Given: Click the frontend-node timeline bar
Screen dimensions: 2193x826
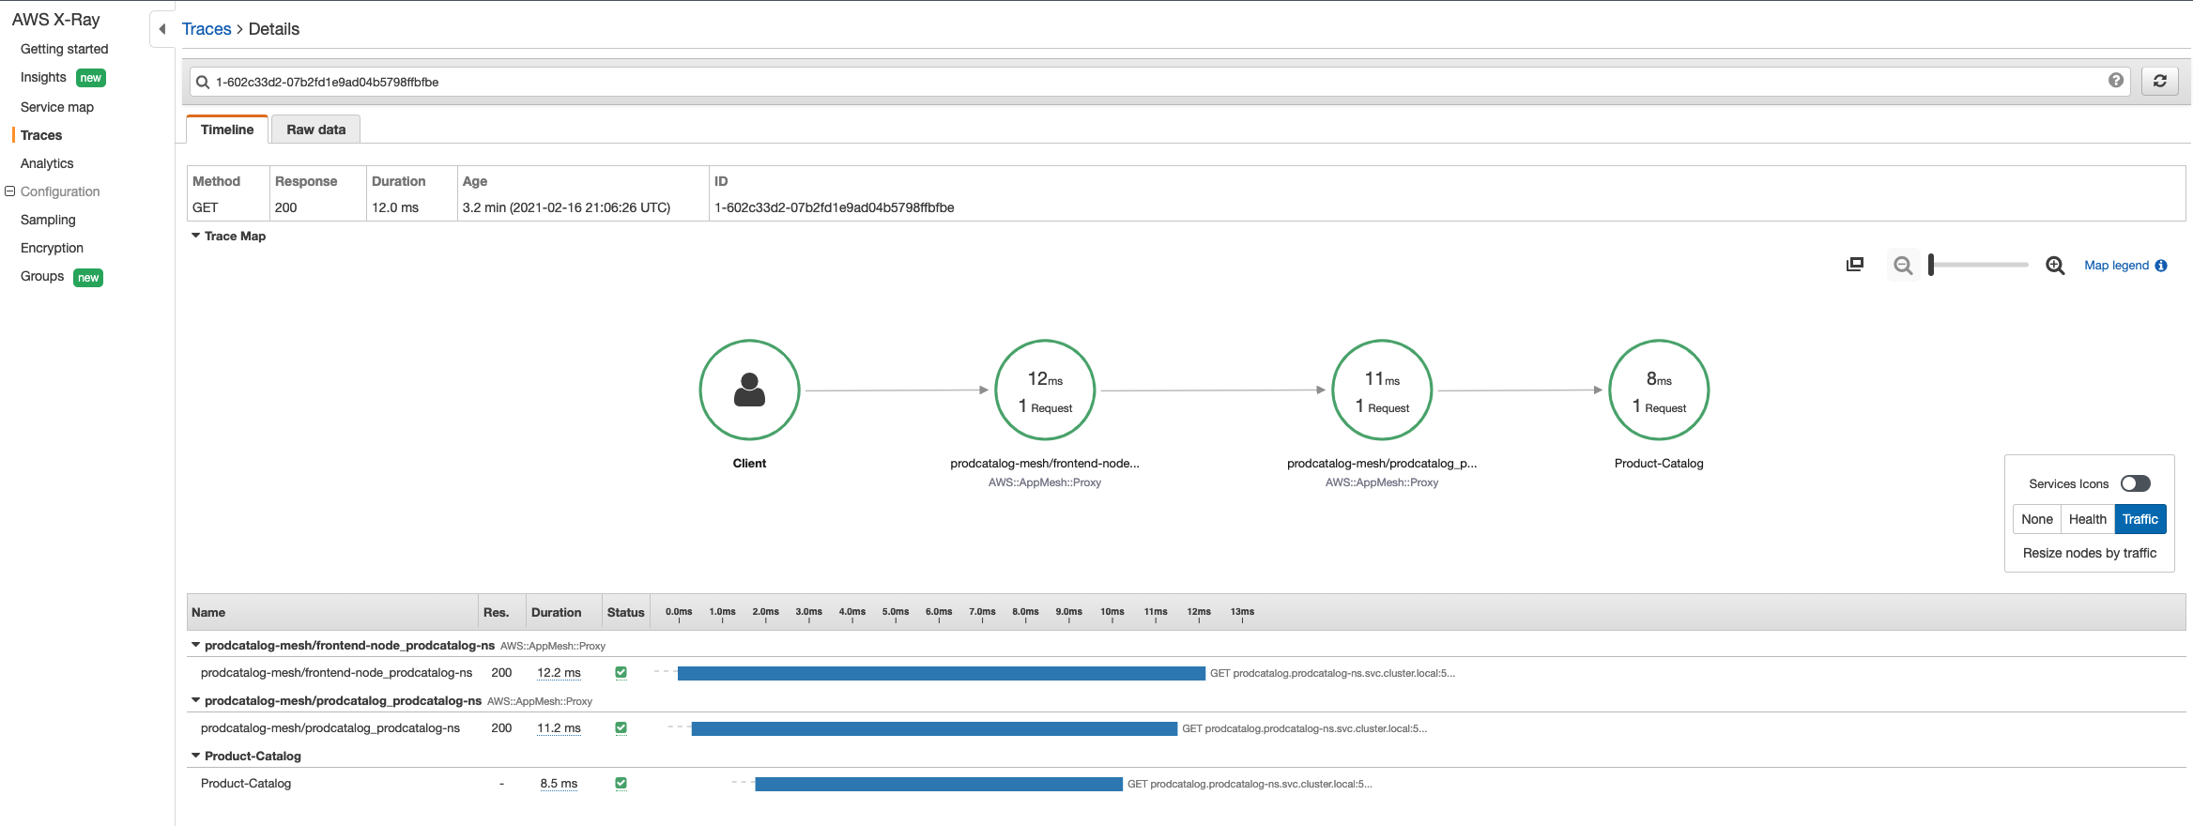Looking at the screenshot, I should (941, 673).
